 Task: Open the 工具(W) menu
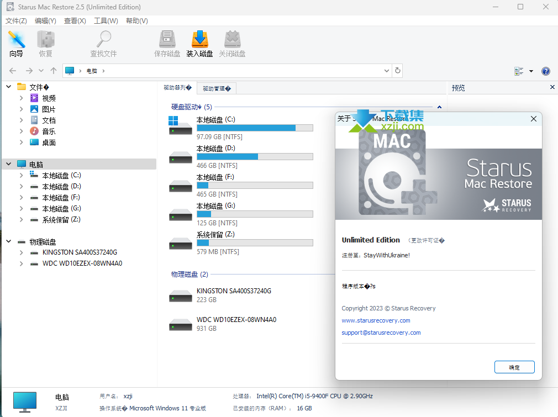tap(106, 21)
